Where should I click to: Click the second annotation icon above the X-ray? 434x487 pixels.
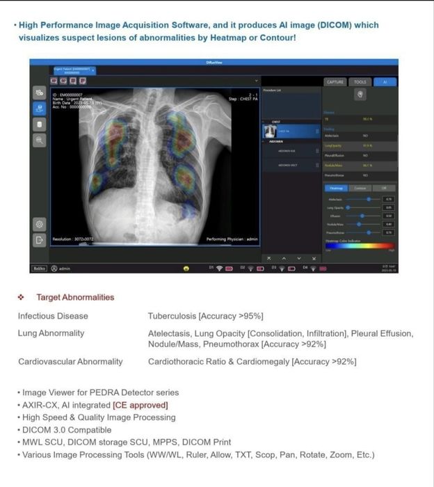pyautogui.click(x=63, y=81)
